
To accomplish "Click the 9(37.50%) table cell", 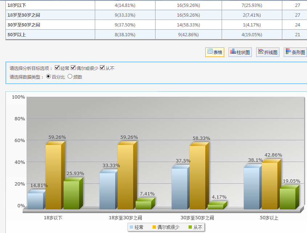I will click(125, 25).
